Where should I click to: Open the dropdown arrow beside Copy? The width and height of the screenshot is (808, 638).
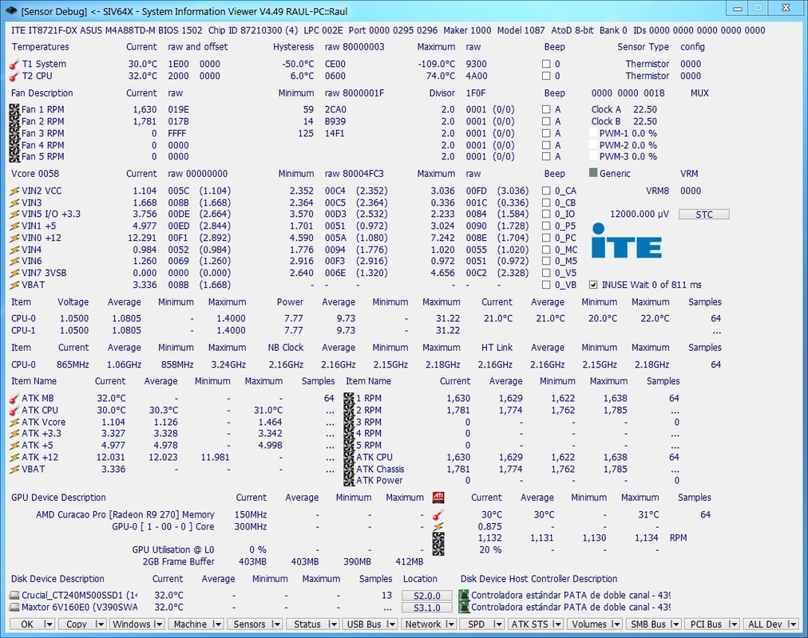[100, 624]
